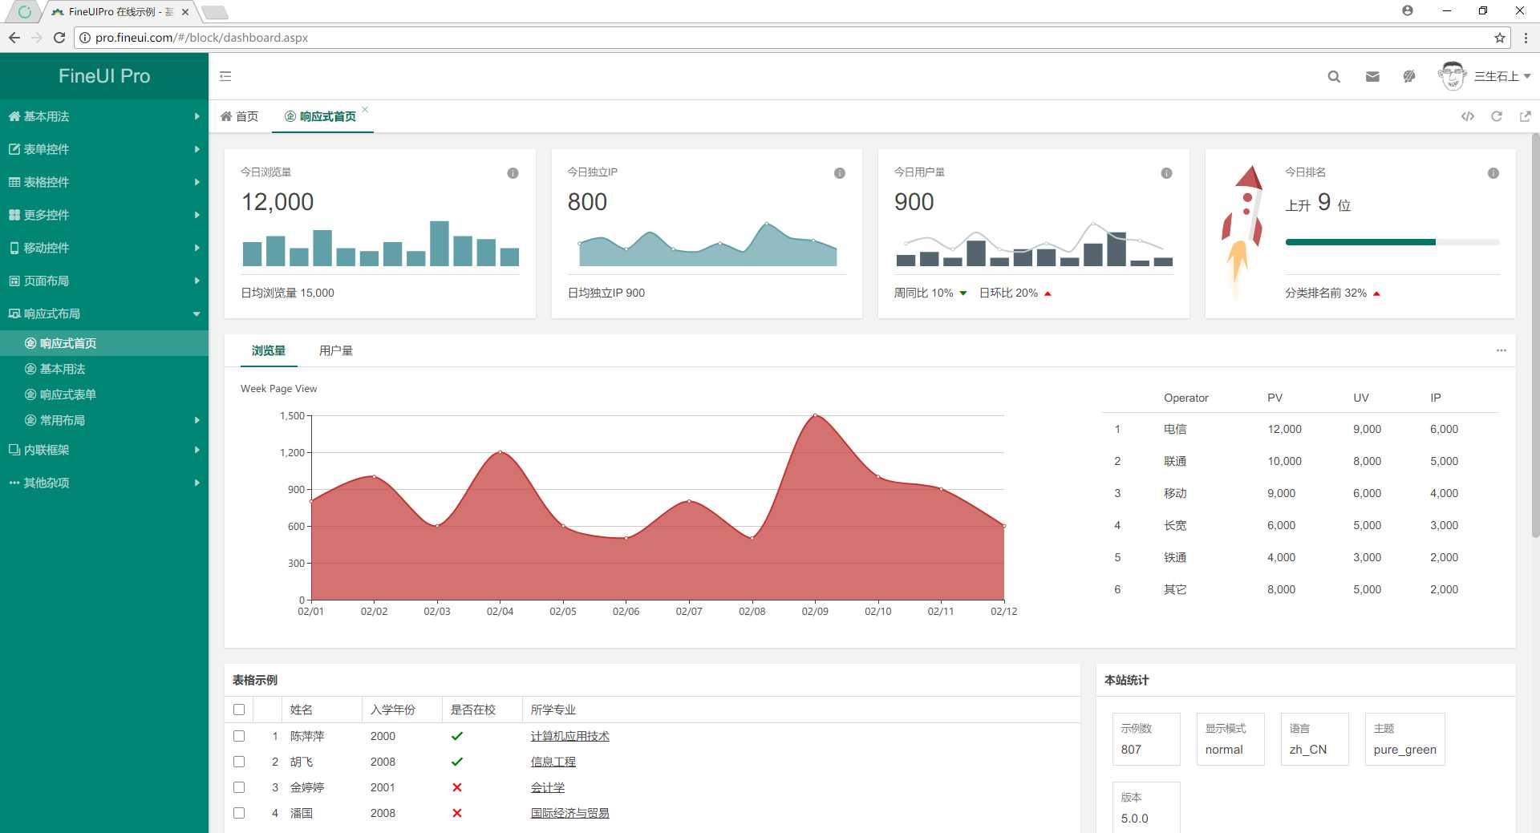The height and width of the screenshot is (833, 1540).
Task: Open Chrome three-dot menu
Action: point(1526,38)
